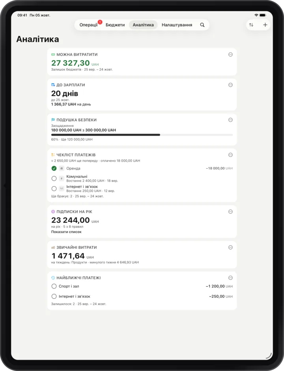
Task: Tap the battery status icon
Action: click(x=263, y=15)
